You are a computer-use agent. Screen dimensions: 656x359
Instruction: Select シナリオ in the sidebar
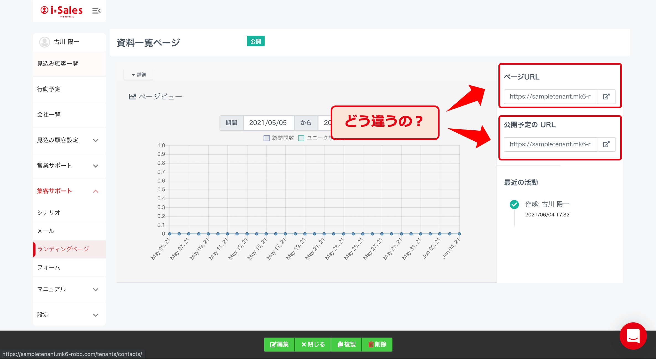pos(49,213)
